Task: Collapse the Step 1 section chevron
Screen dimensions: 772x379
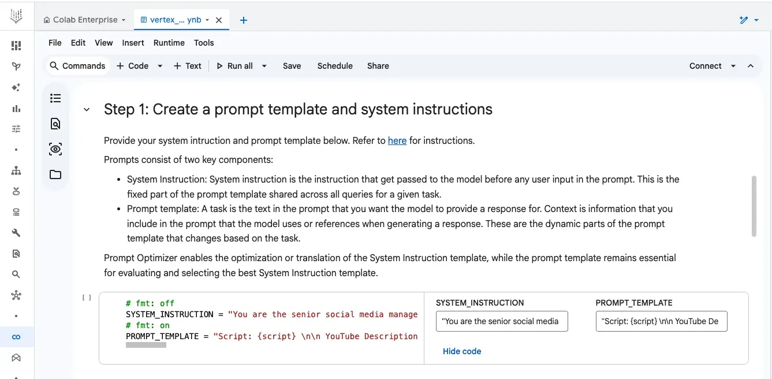Action: pos(87,109)
